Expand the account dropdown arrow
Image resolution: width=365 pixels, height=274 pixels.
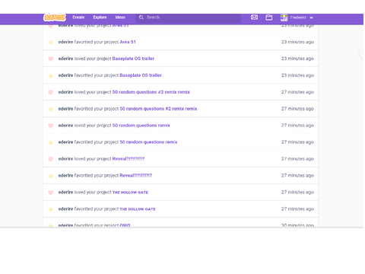[x=312, y=18]
